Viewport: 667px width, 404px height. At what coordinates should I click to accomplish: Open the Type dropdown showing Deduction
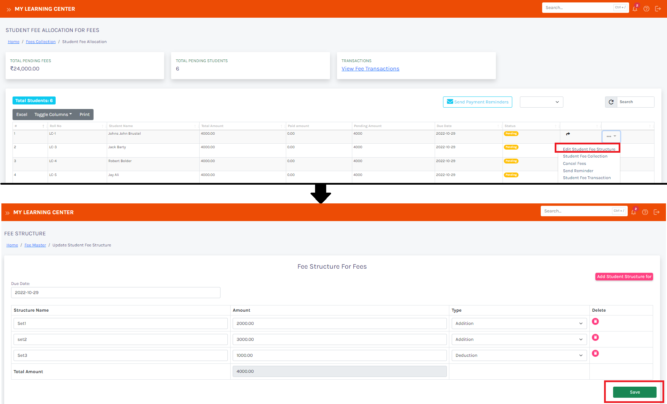(x=519, y=355)
